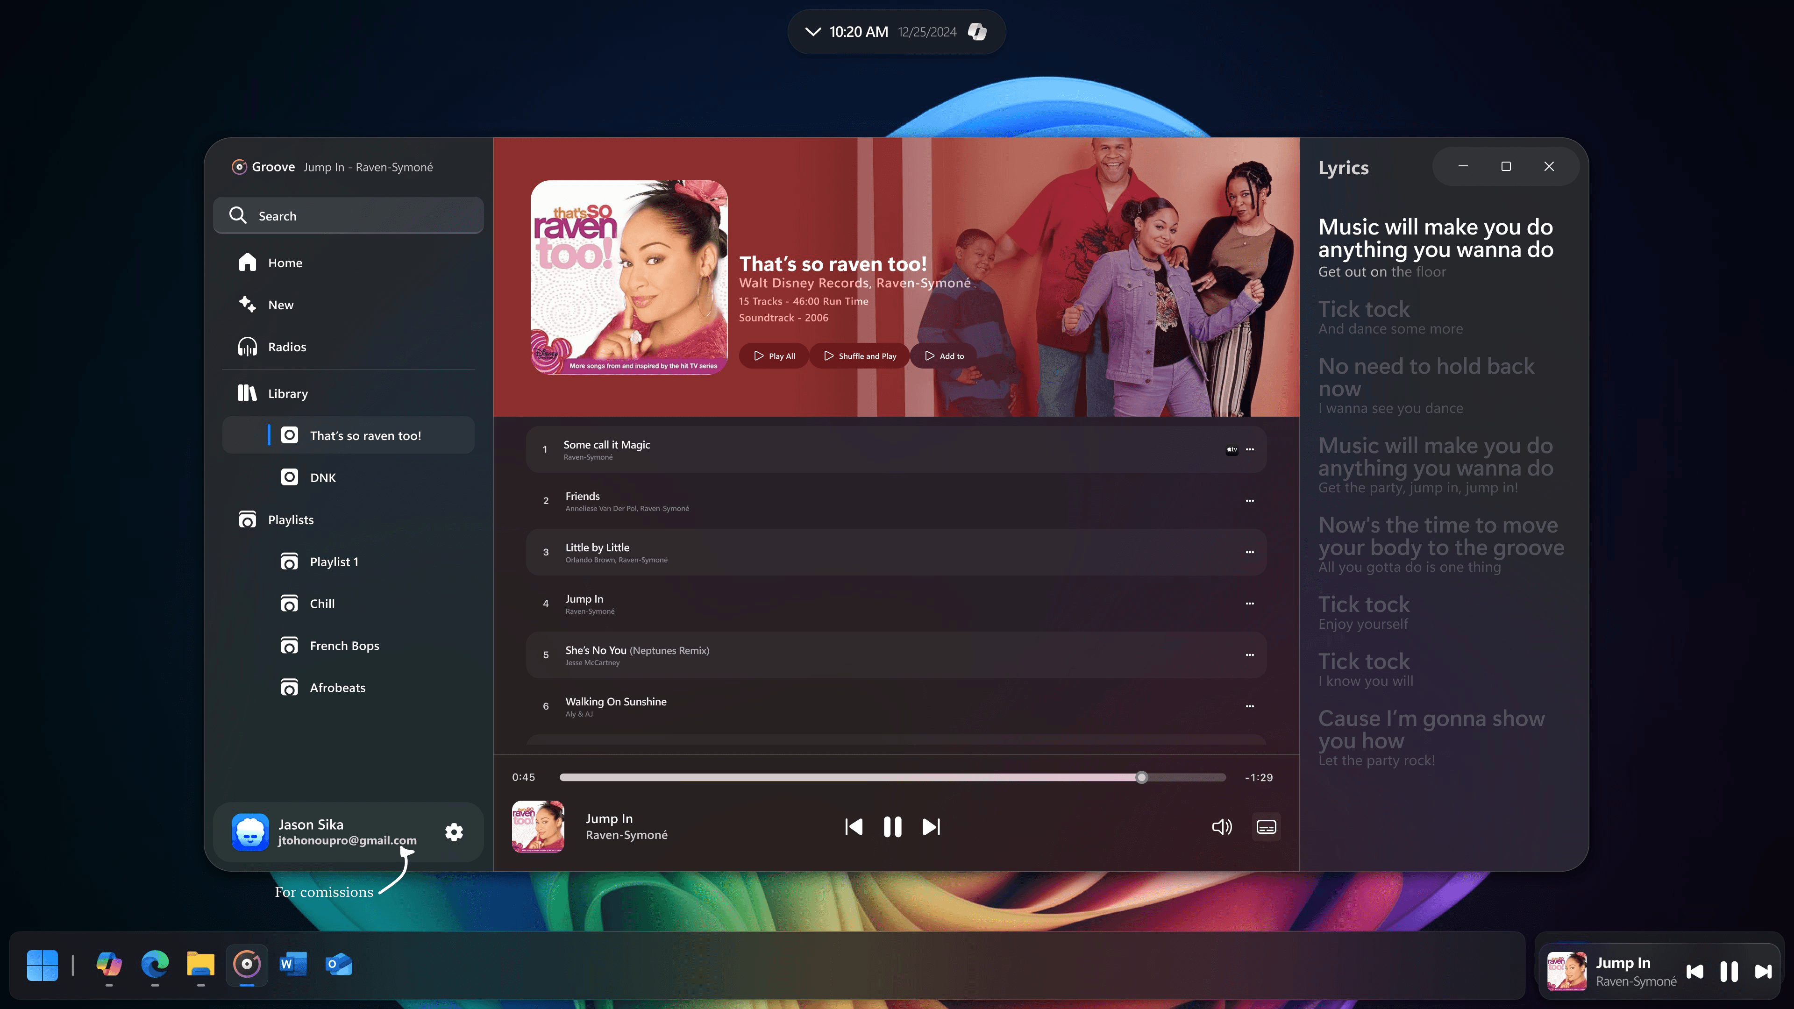
Task: Click the Walt Disney Records, Raven-Symoné artist text
Action: [x=854, y=283]
